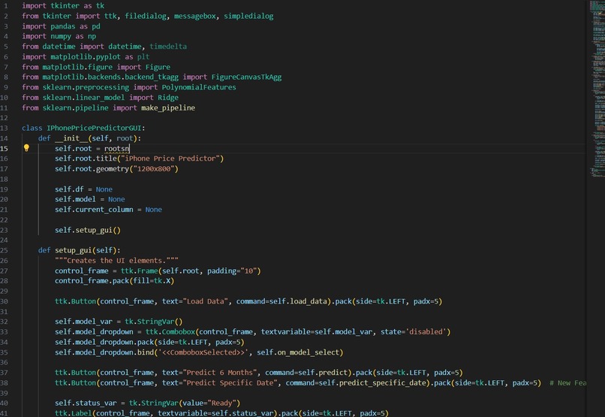This screenshot has width=605, height=417.
Task: Click 'simpledialog' import on line 2
Action: click(248, 17)
